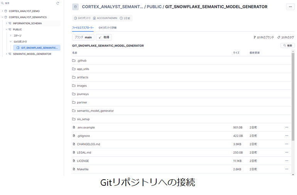This screenshot has height=195, width=297.
Task: Collapse the PUBLIC schema node
Action: pyautogui.click(x=6, y=30)
